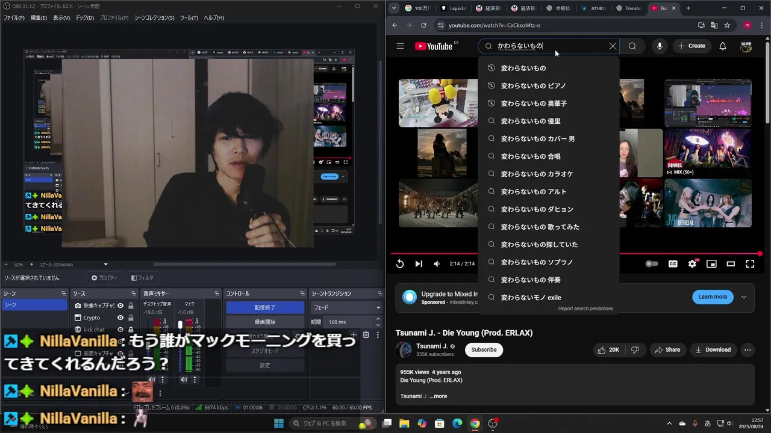This screenshot has height=433, width=771.
Task: Toggle closed captions in the player
Action: point(673,263)
